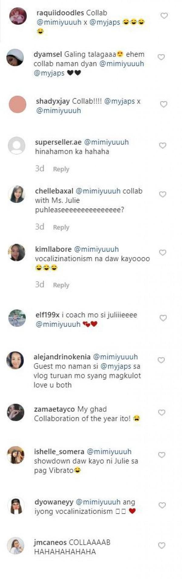This screenshot has height=579, width=182.
Task: Heart zamaetayco's Collaboration of the year comment
Action: 162,412
